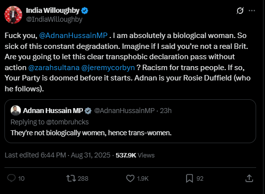The width and height of the screenshot is (265, 194).
Task: Click the share upload arrow icon
Action: 249,178
